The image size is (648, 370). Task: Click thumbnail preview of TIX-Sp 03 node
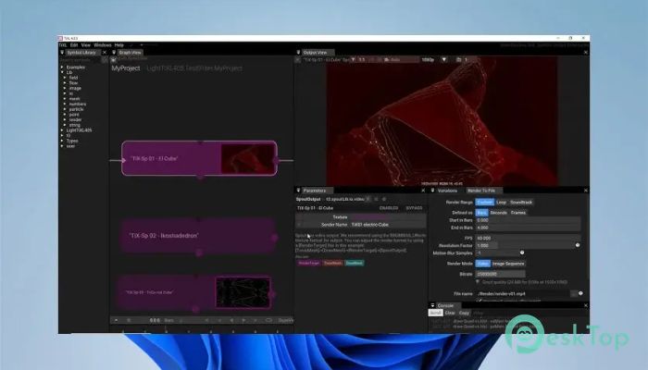tap(243, 292)
